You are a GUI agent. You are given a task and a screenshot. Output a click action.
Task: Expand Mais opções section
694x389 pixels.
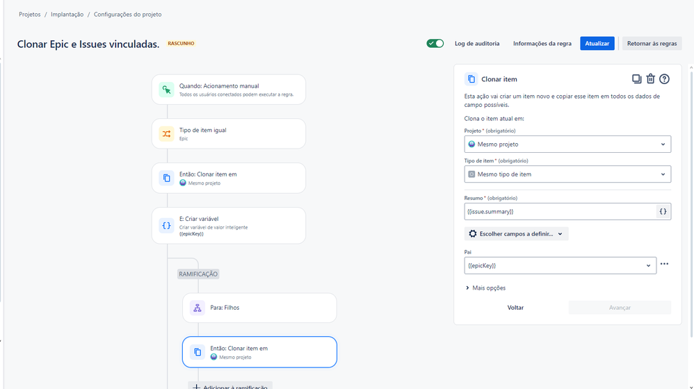[x=485, y=288]
